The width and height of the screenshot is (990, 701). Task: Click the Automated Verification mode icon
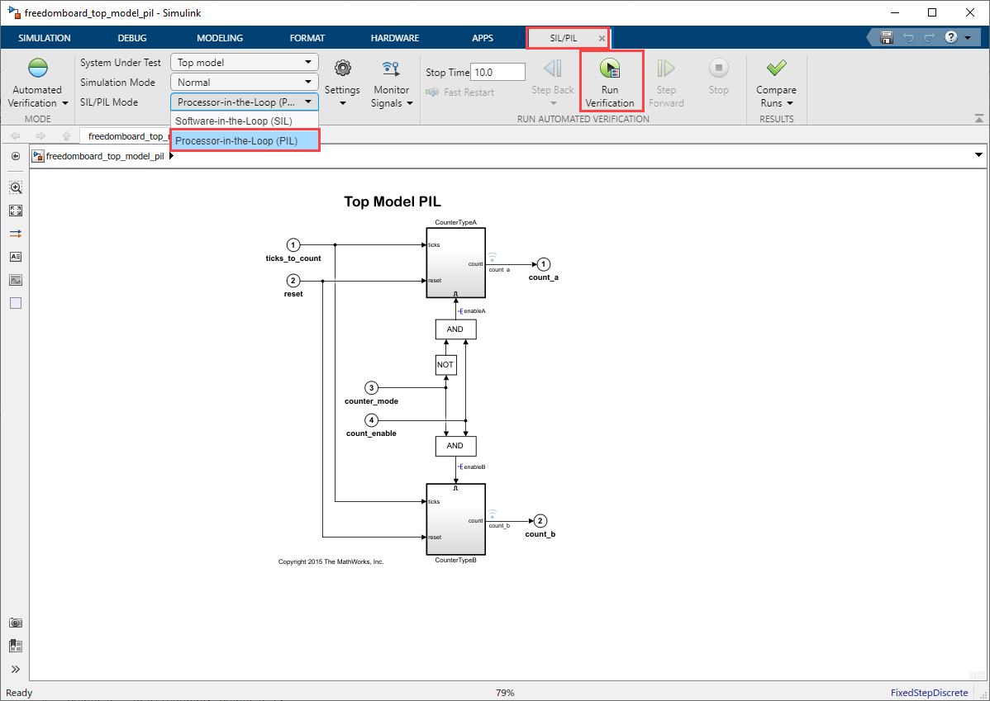click(x=38, y=69)
